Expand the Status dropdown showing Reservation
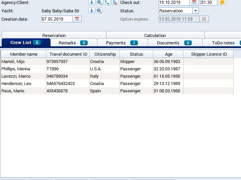Image resolution: width=241 pixels, height=180 pixels. (195, 11)
